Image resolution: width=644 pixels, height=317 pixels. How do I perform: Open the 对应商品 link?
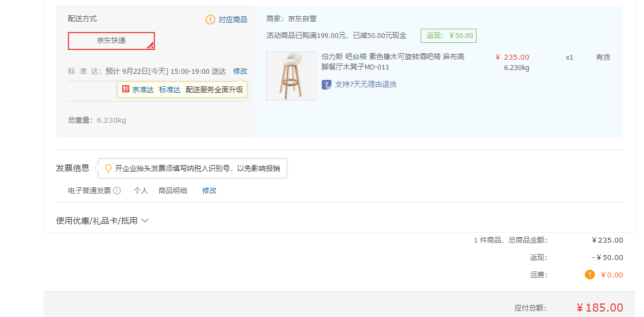[233, 20]
